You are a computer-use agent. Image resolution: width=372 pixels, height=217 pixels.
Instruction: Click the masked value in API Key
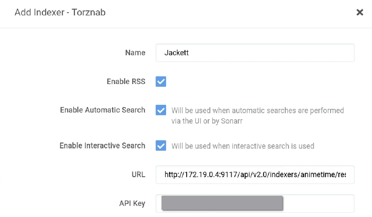pos(222,203)
